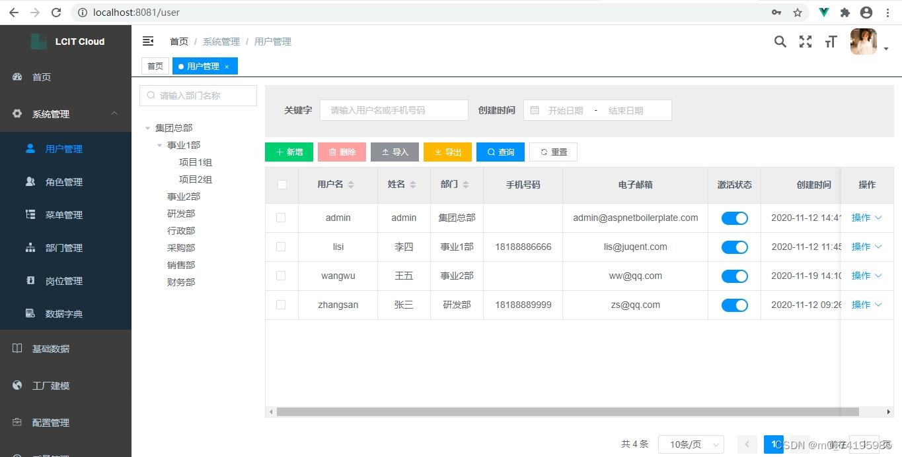
Task: Disable activation status for user lisi
Action: point(734,247)
